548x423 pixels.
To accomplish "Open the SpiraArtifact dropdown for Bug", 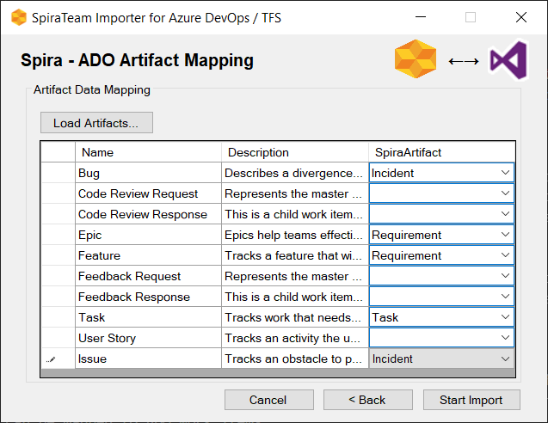I will [504, 173].
